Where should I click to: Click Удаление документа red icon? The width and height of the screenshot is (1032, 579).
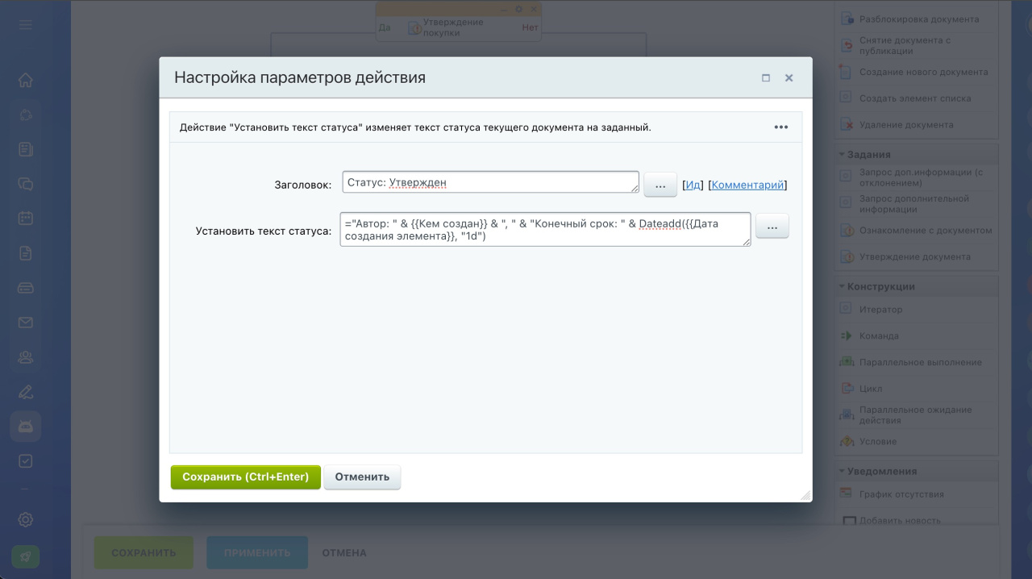pyautogui.click(x=847, y=125)
